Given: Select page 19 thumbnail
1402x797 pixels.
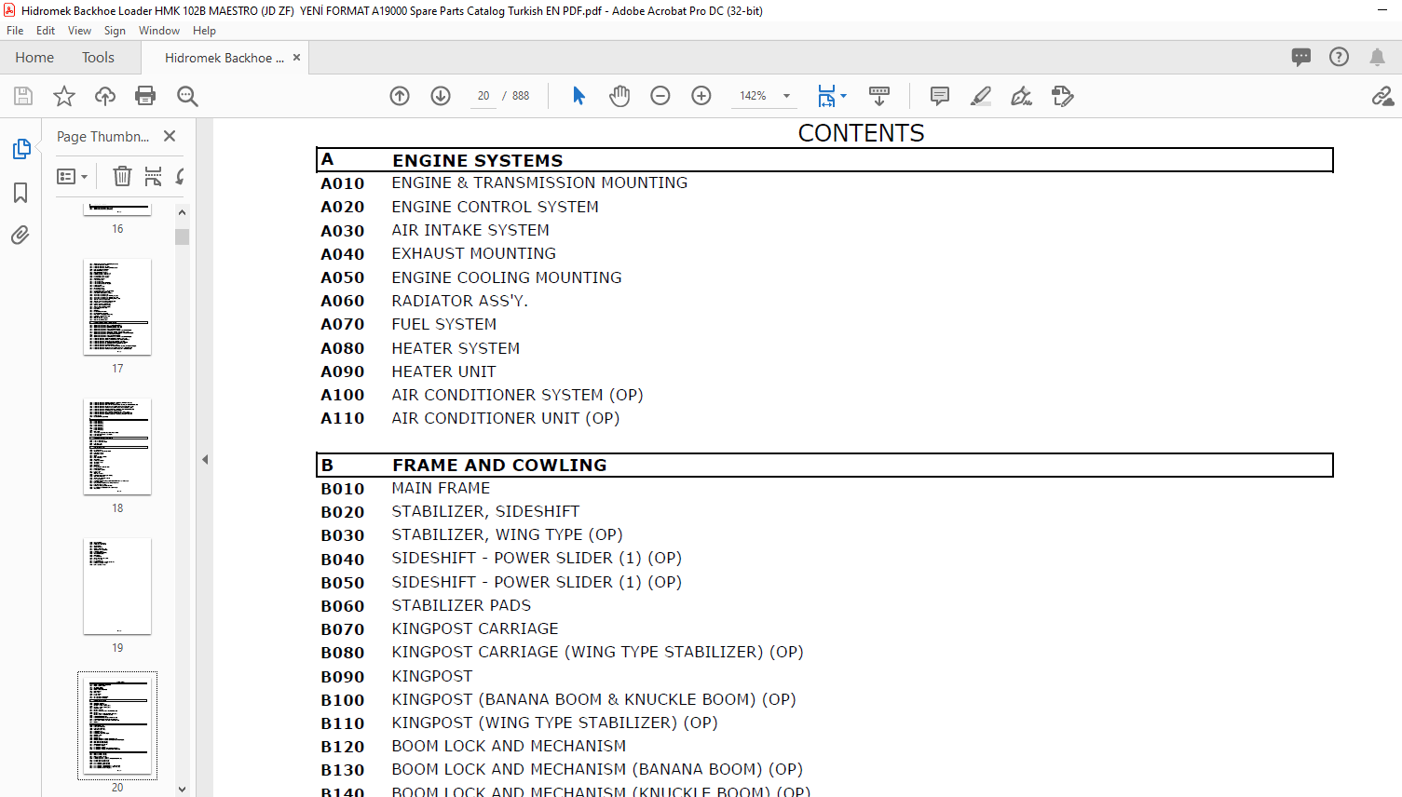Looking at the screenshot, I should point(117,587).
